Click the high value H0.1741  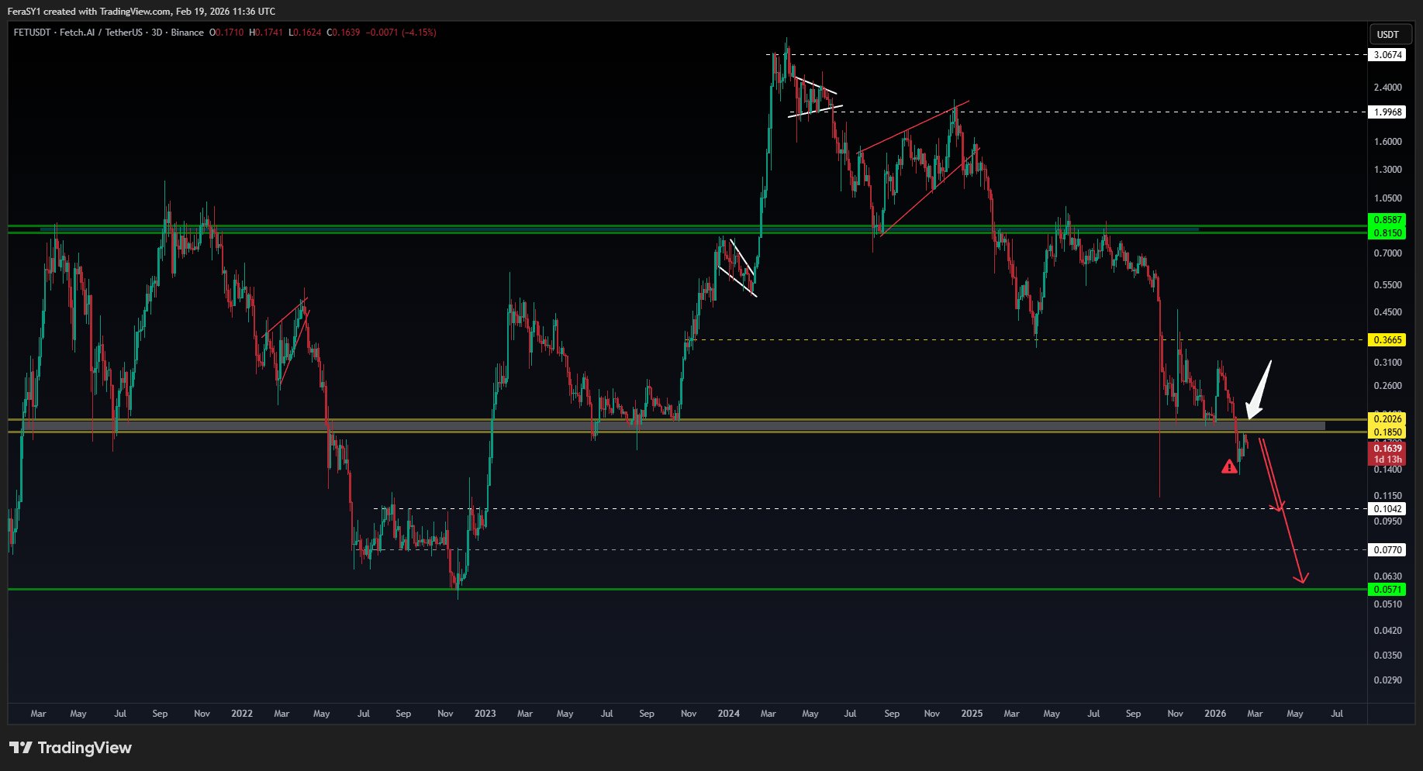click(266, 33)
